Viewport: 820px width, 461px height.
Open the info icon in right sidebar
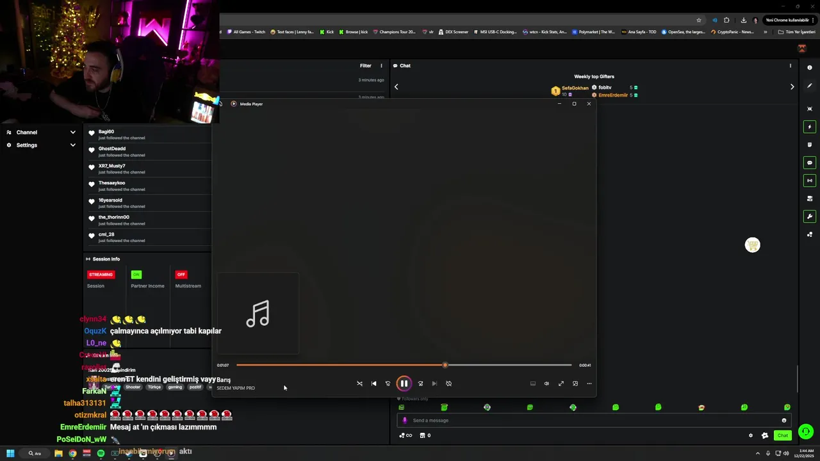point(810,67)
